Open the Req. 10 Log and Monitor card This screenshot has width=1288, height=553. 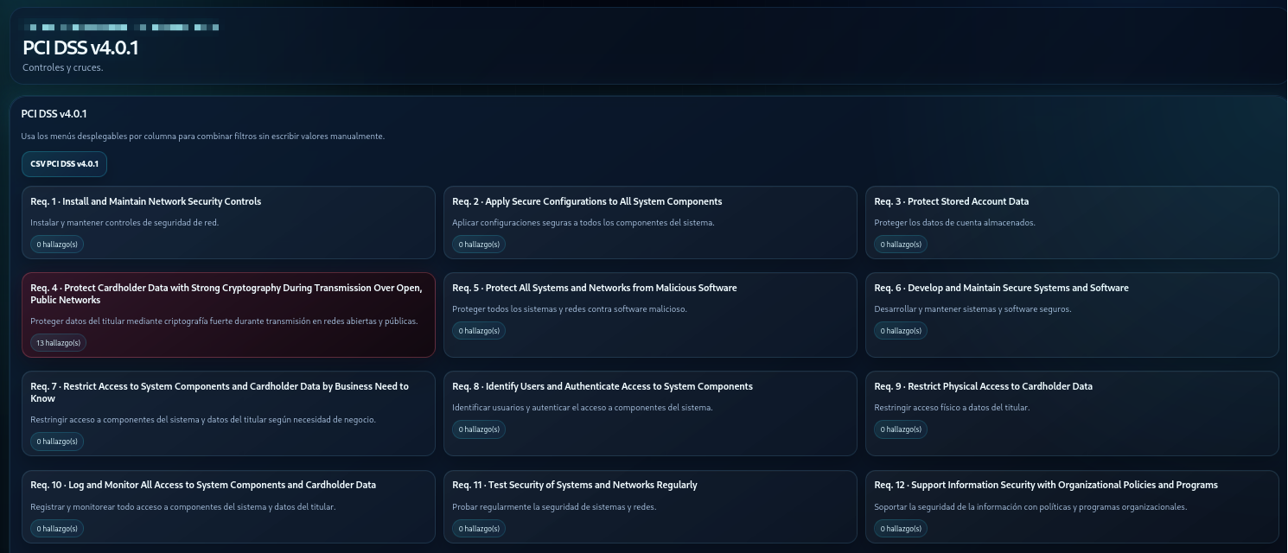228,506
